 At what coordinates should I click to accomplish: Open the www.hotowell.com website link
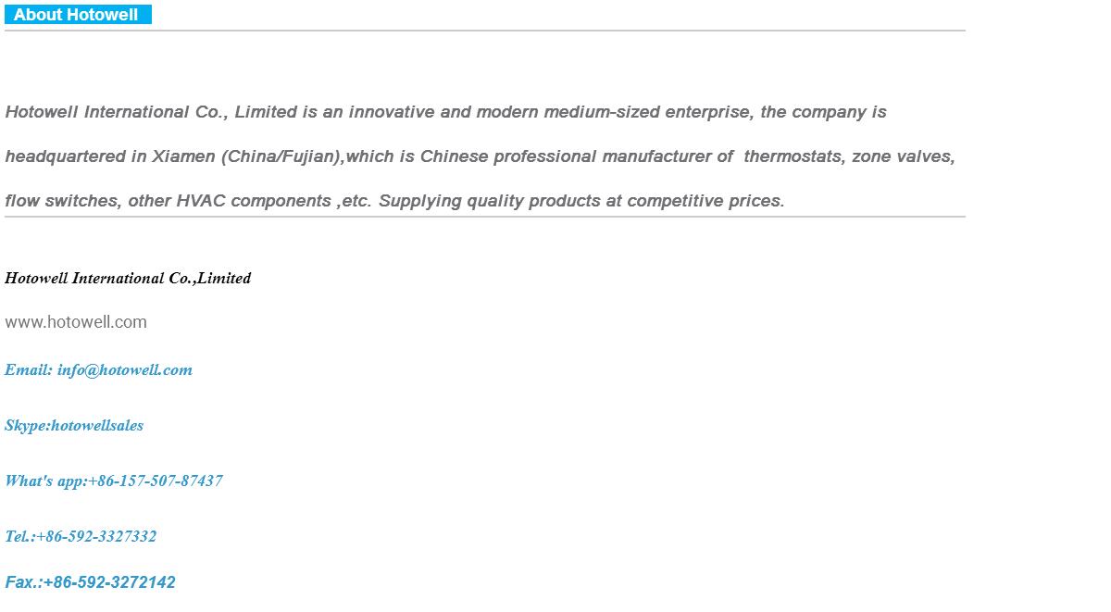pos(76,322)
